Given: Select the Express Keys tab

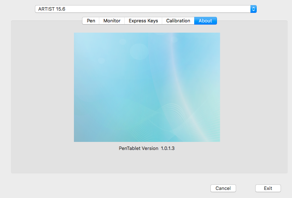Looking at the screenshot, I should [x=143, y=21].
